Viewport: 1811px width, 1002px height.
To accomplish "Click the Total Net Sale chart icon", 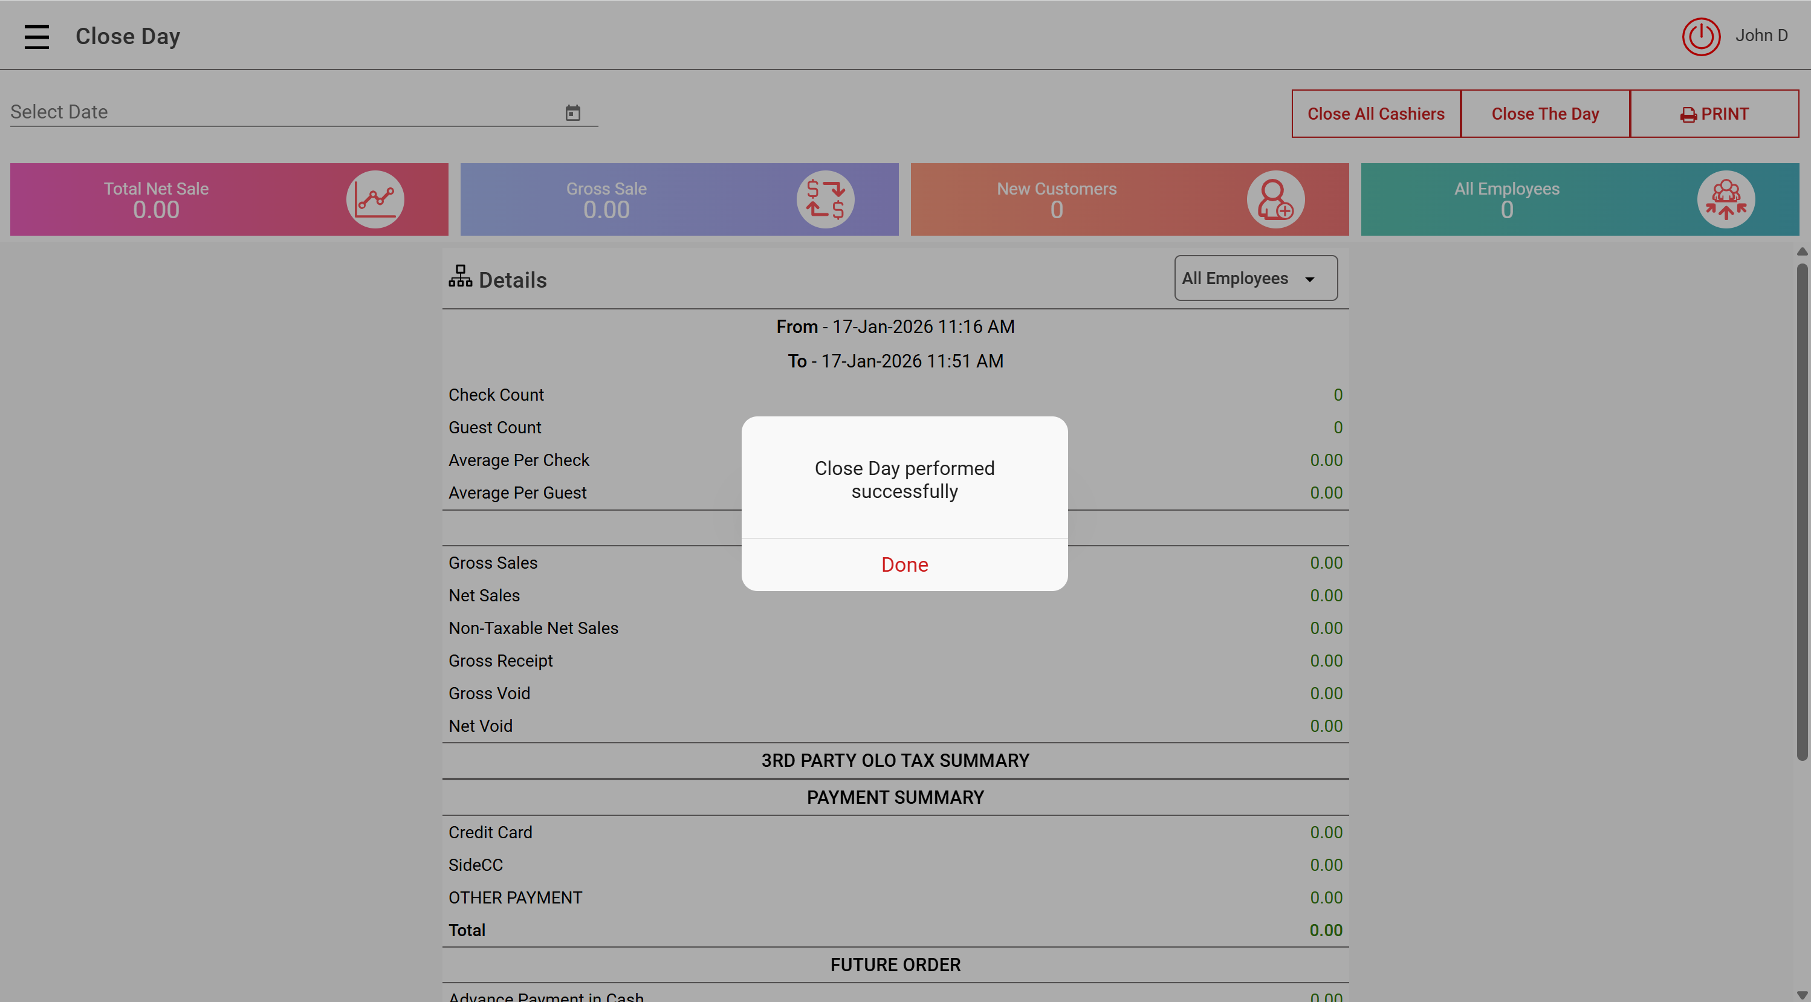I will click(x=375, y=199).
